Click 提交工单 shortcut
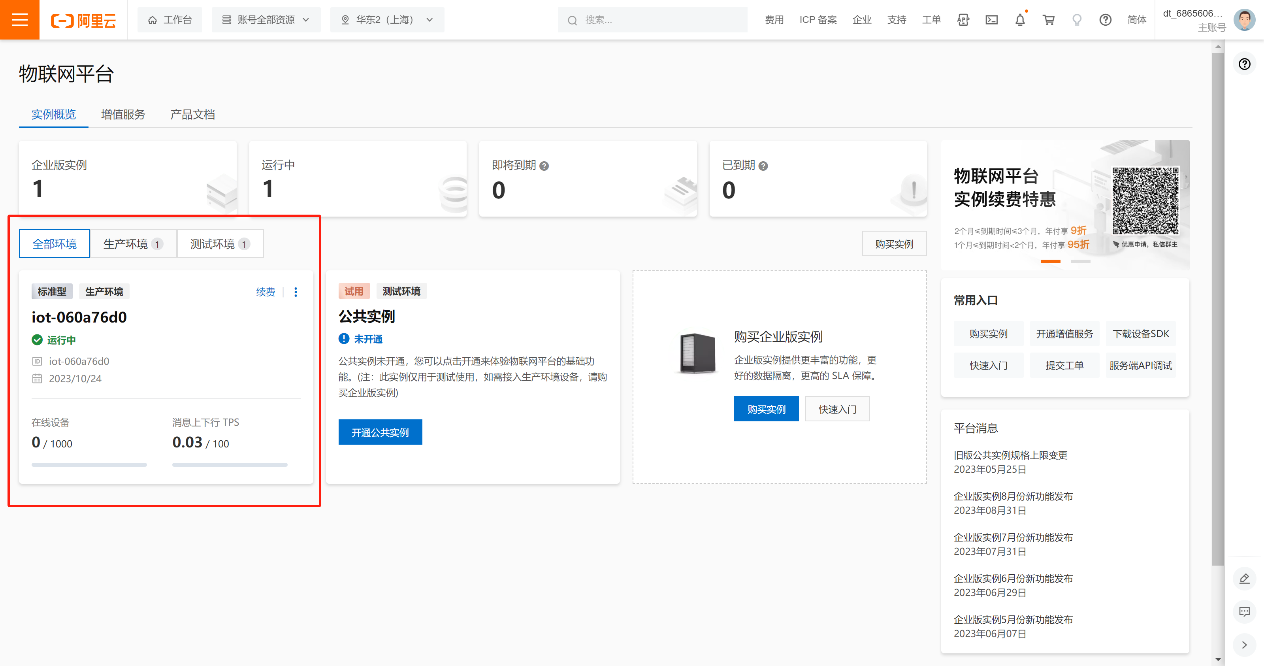 (1064, 365)
